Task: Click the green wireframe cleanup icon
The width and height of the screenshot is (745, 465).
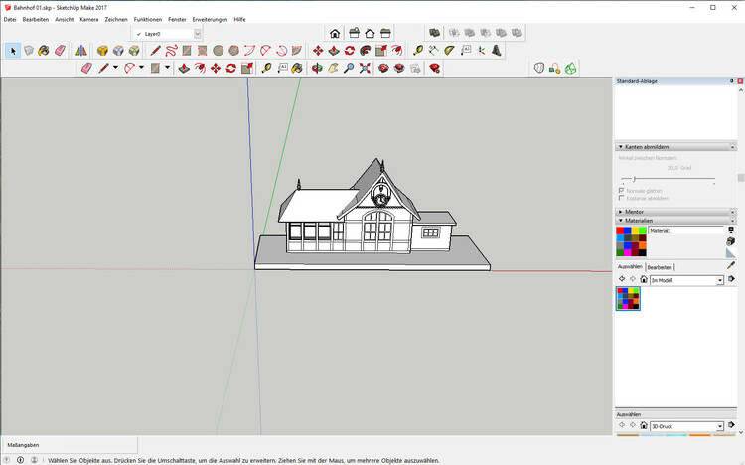Action: [x=570, y=68]
